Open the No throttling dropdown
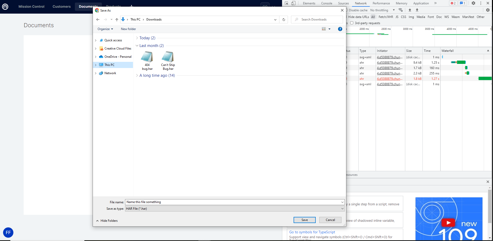The image size is (493, 241). [x=382, y=10]
